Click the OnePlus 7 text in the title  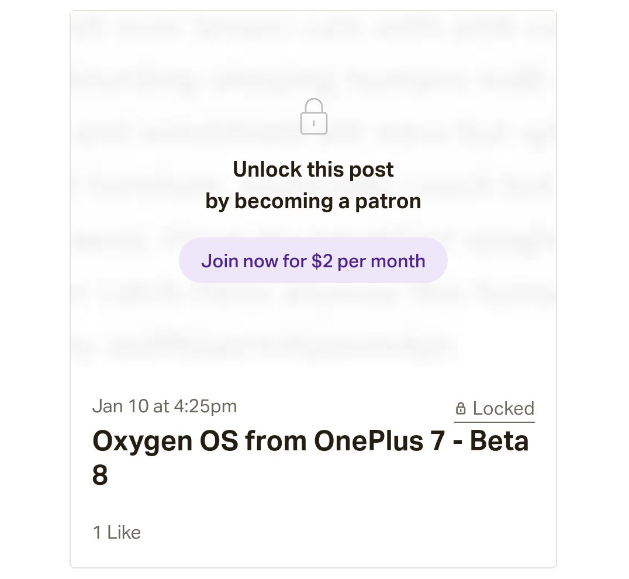point(379,441)
